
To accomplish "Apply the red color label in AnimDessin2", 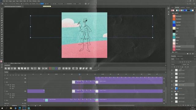I will click(50, 68).
